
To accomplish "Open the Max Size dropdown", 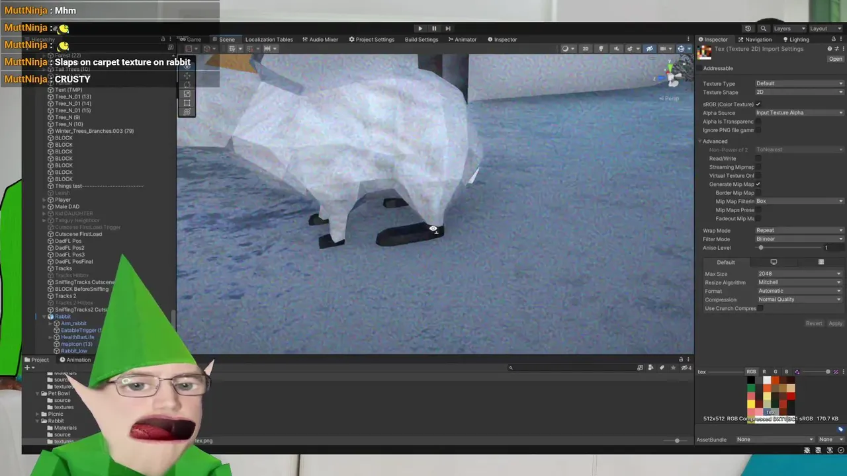I will 799,274.
